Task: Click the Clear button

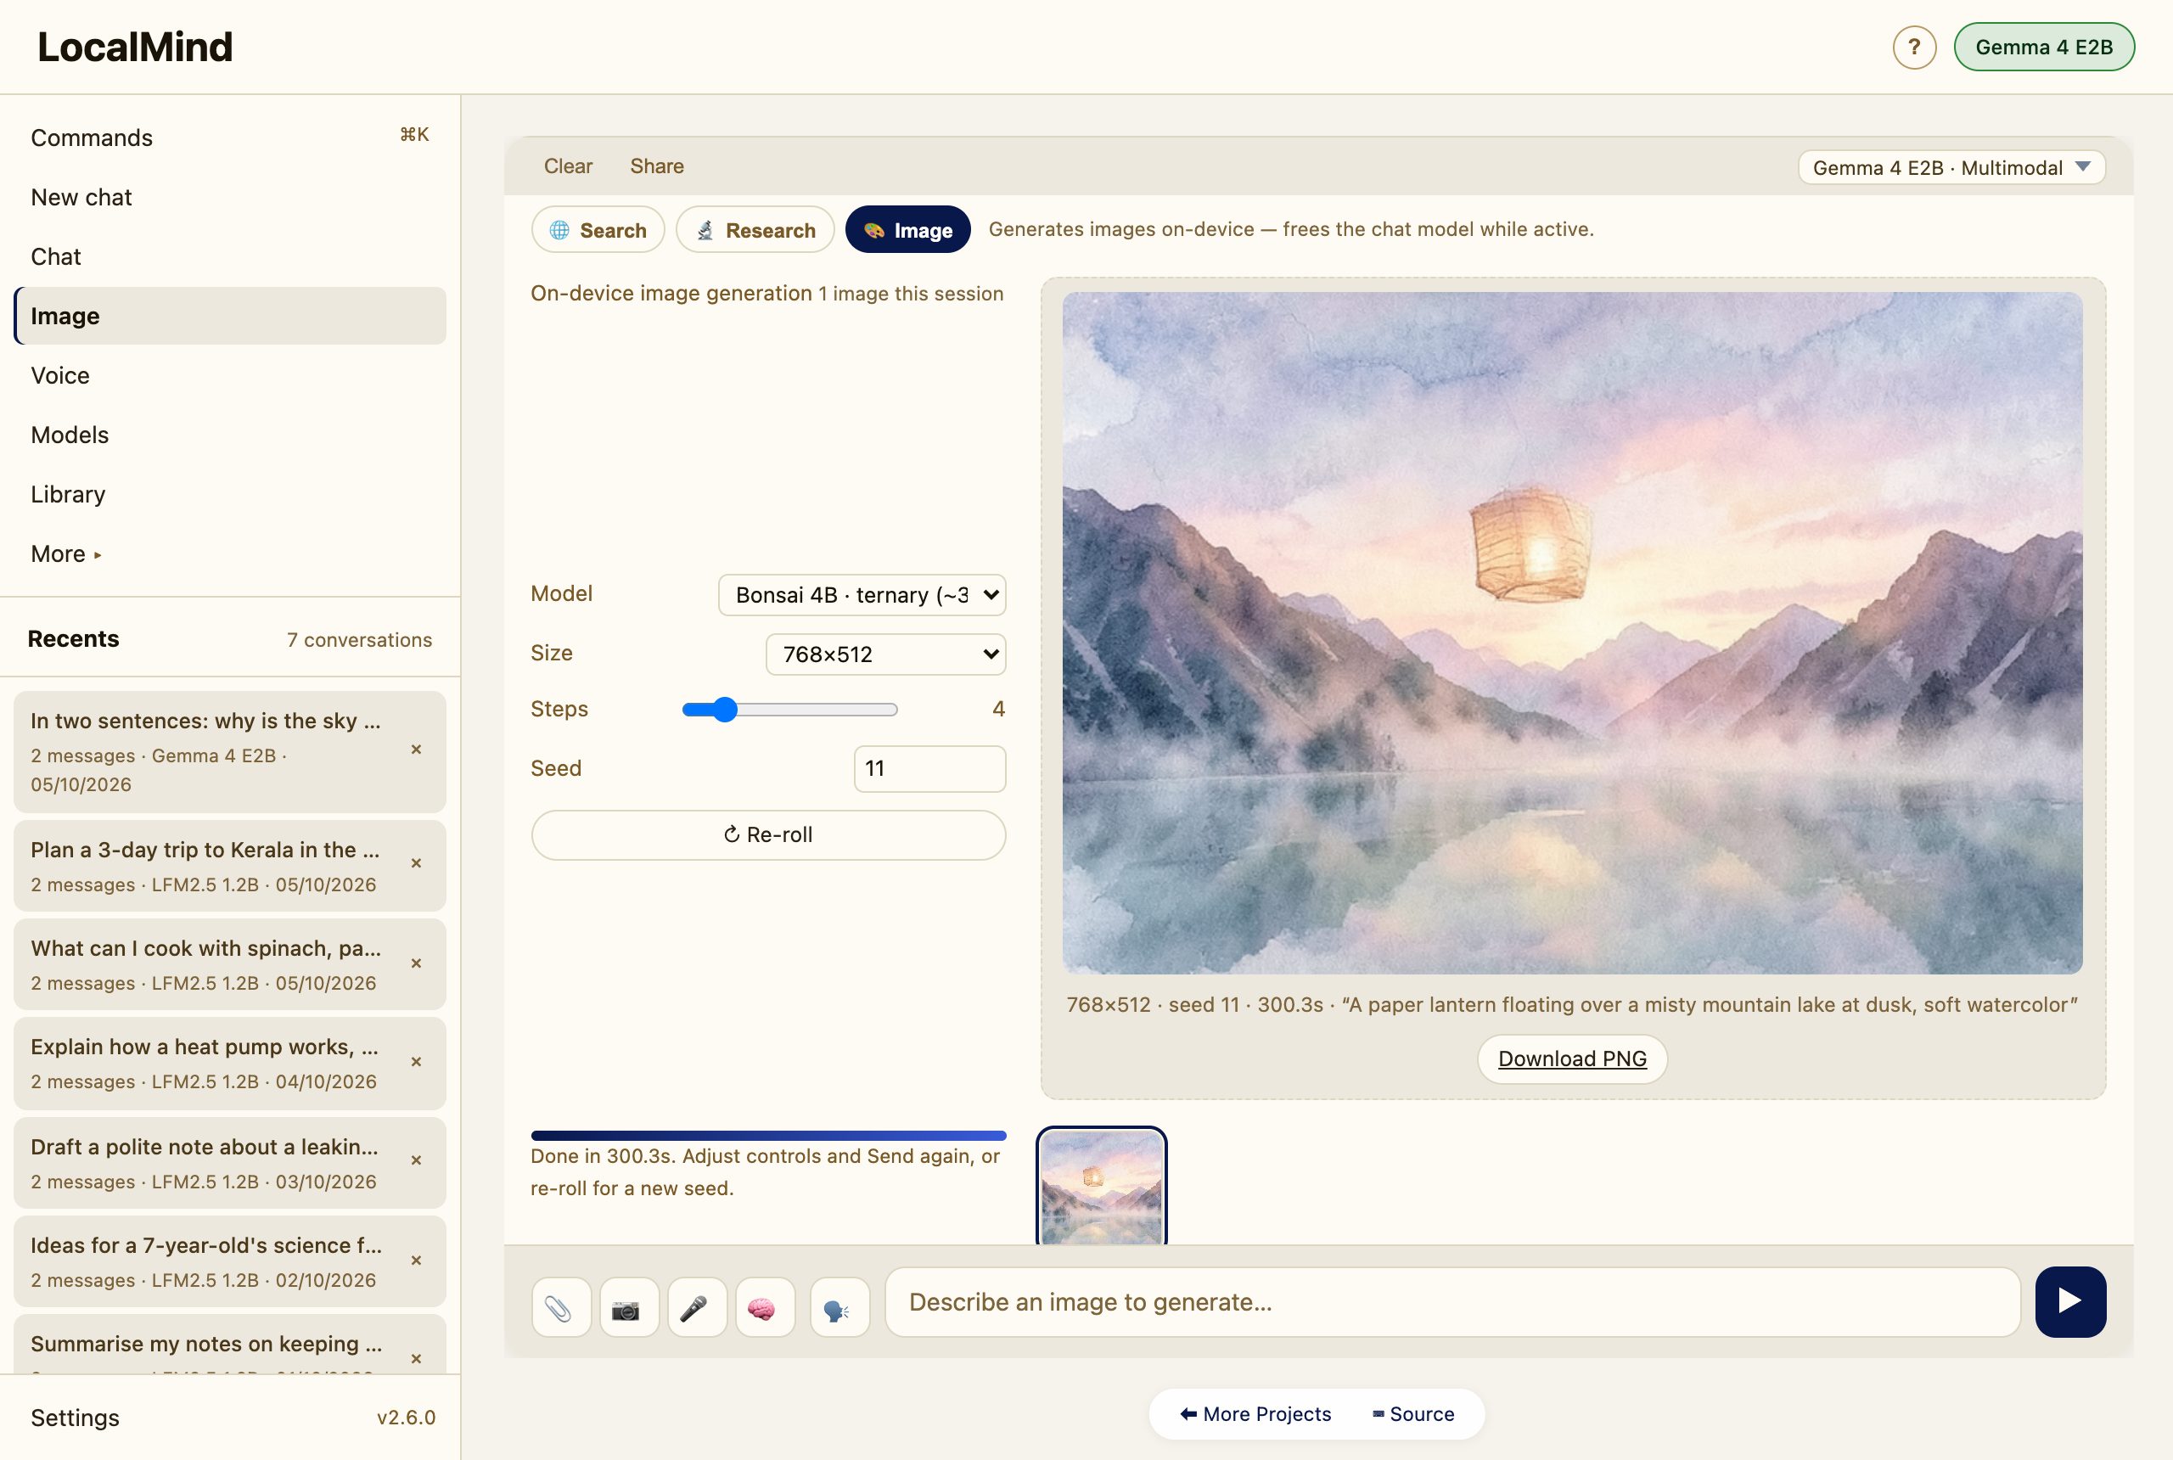Action: [x=568, y=166]
